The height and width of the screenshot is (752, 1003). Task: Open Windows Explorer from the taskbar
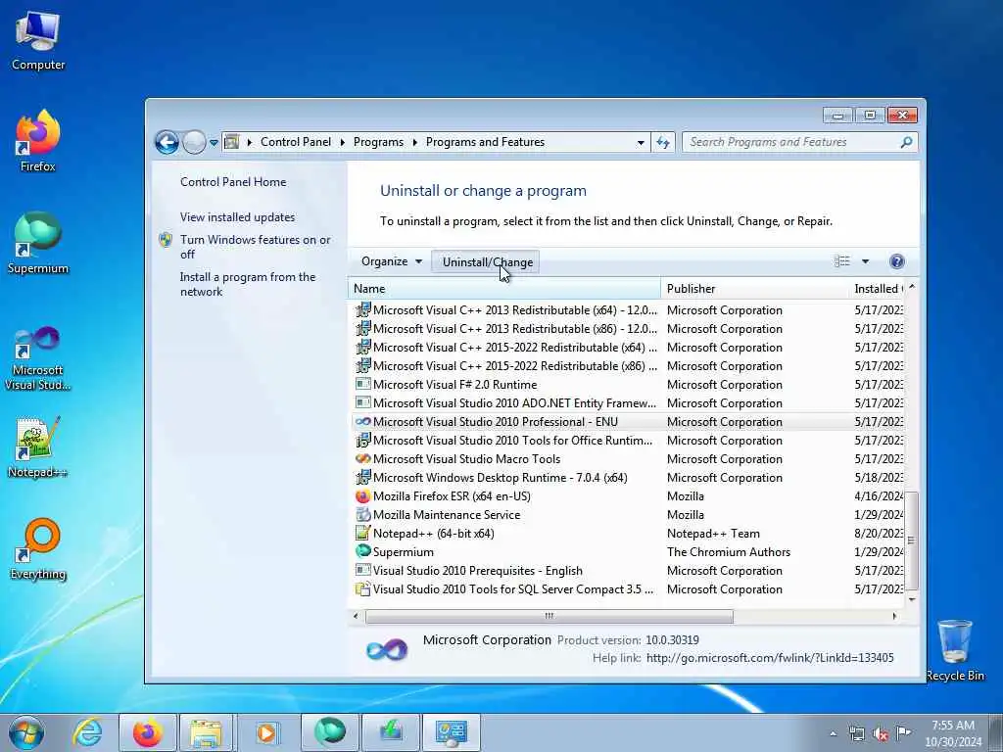[206, 732]
